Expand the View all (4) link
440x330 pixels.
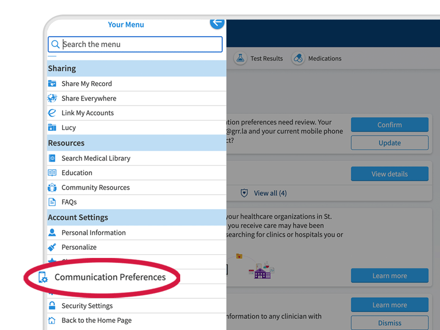click(x=270, y=193)
